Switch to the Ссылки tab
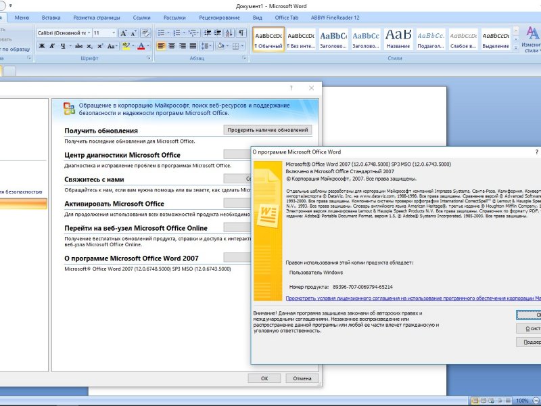Screen dimensions: 541x406 (x=141, y=18)
